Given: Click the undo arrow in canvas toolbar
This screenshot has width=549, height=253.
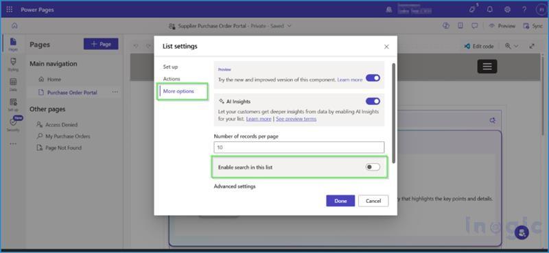Looking at the screenshot, I should [136, 46].
